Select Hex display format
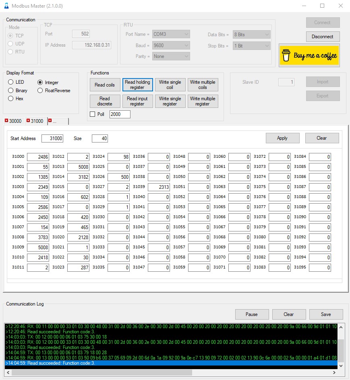Screen dimensions: 350x380 pos(11,99)
